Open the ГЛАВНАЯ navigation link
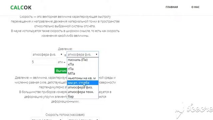 pos(172,7)
